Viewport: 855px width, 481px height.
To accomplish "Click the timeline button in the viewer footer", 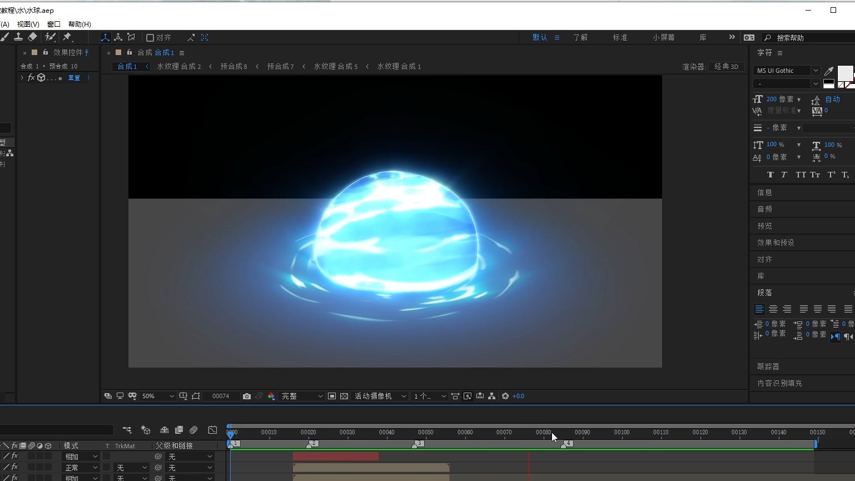I will pyautogui.click(x=480, y=396).
